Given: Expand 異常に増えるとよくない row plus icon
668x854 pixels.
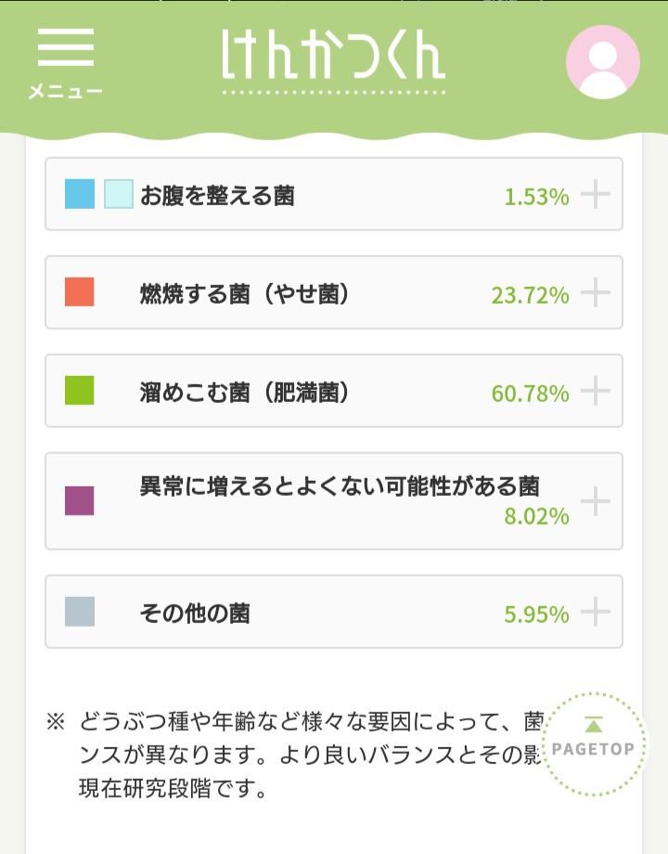Looking at the screenshot, I should (x=595, y=501).
